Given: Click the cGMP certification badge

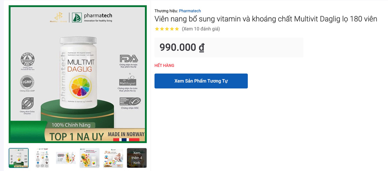Looking at the screenshot, I should [27, 82].
